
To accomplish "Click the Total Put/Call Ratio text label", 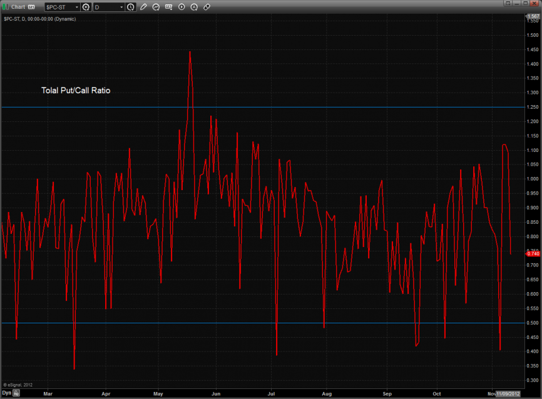I will click(76, 90).
